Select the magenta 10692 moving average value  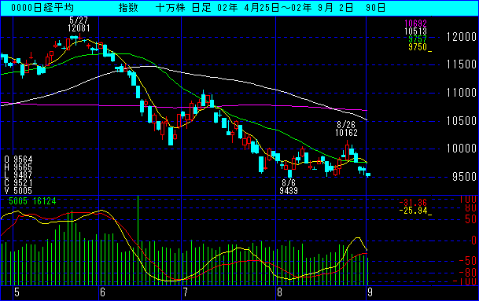coord(415,24)
